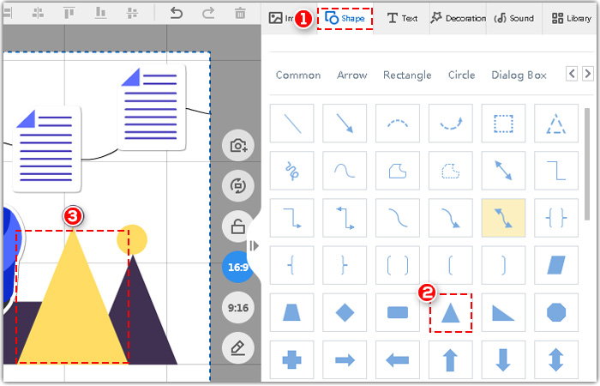Go to previous shape categories arrow
Image resolution: width=600 pixels, height=386 pixels.
572,73
